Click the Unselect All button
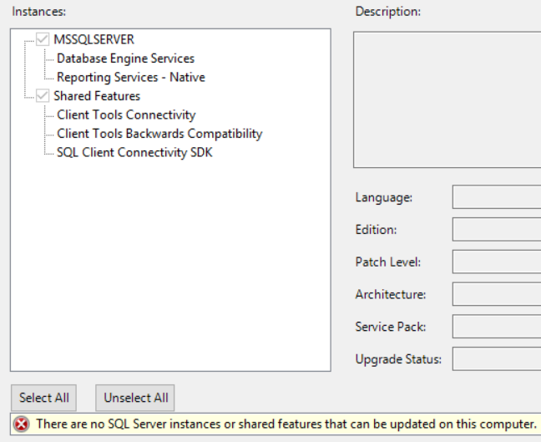This screenshot has height=442, width=541. click(135, 398)
